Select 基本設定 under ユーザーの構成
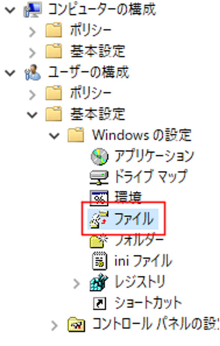 coord(98,114)
